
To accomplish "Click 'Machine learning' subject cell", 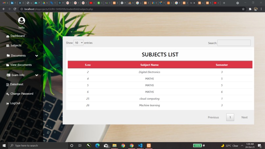I will tap(149, 105).
